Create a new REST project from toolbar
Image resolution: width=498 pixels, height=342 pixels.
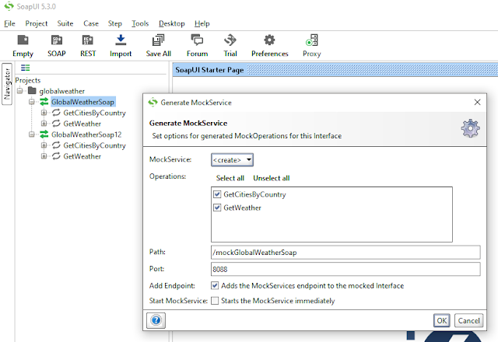(x=88, y=40)
